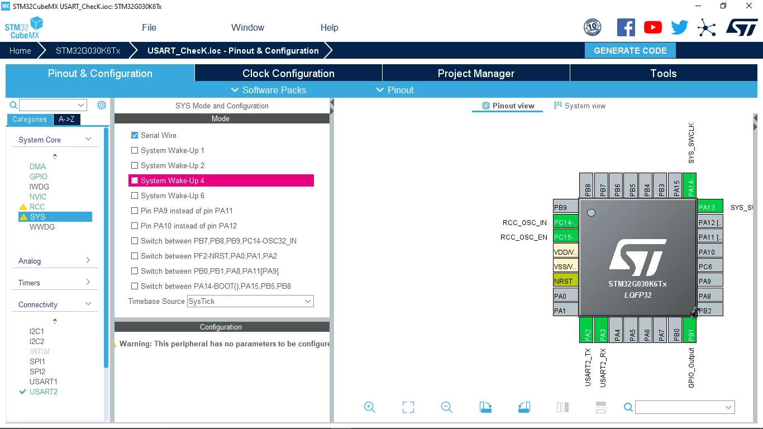Click the warning icon beside SYS
The height and width of the screenshot is (429, 763).
click(x=23, y=217)
